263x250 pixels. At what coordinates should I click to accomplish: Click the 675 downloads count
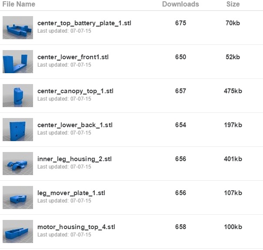coord(181,23)
